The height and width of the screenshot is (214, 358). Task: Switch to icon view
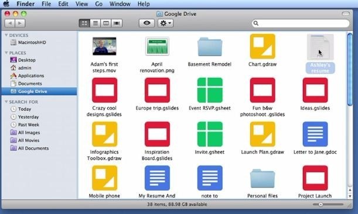(x=84, y=23)
